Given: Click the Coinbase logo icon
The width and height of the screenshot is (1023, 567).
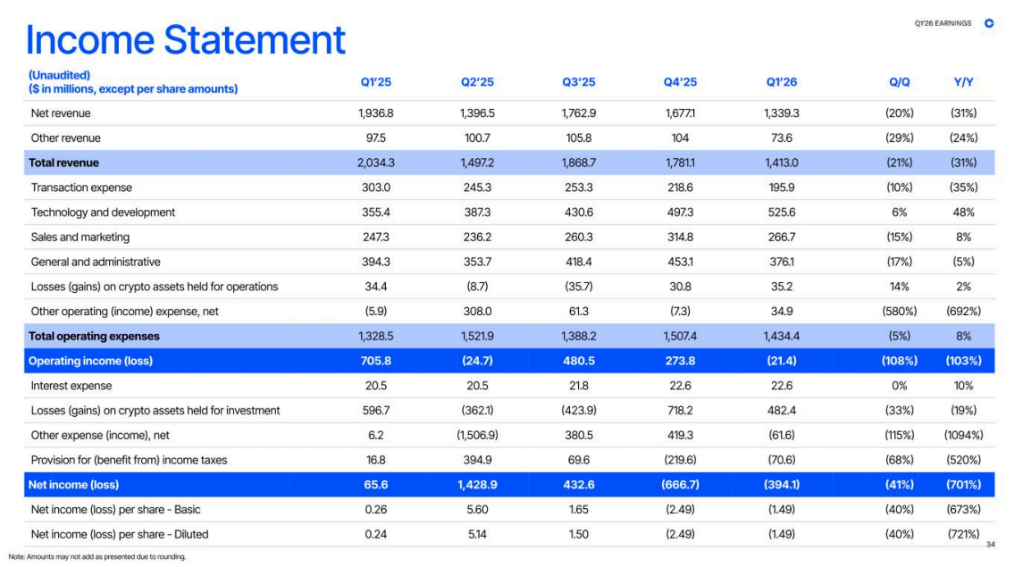Looking at the screenshot, I should click(989, 23).
